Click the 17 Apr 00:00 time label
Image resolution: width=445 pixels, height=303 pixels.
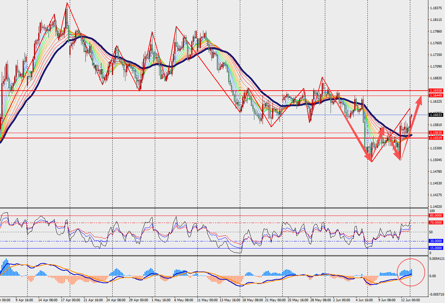[70, 300]
